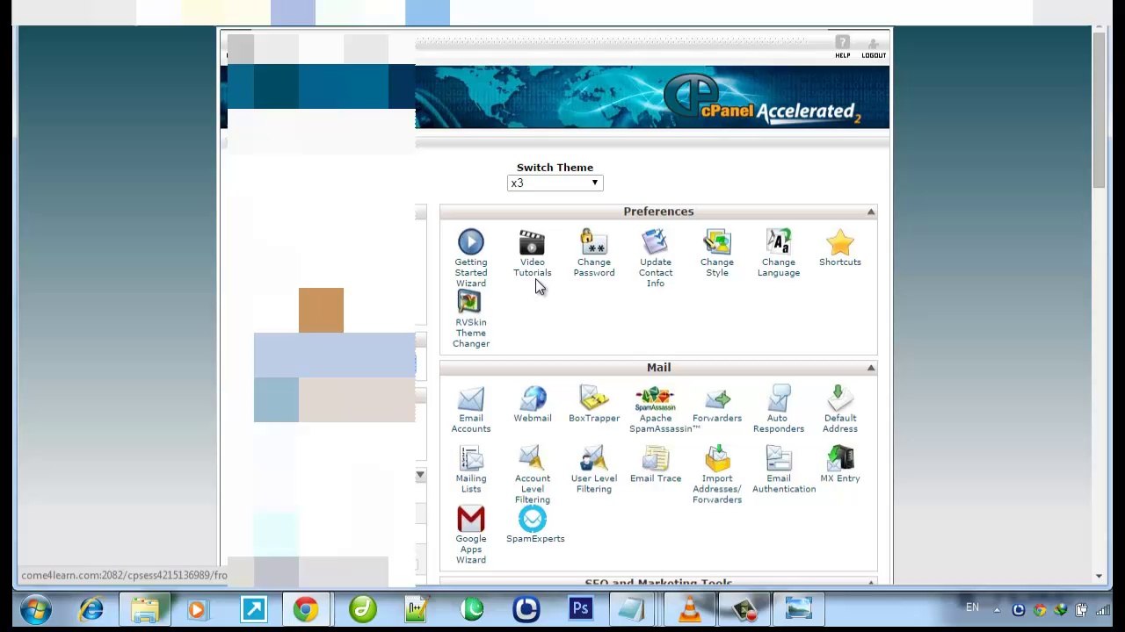Open Email Trace
Viewport: 1125px width, 632px height.
tap(655, 464)
